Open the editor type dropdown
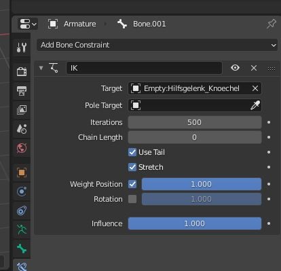The image size is (281, 271). pos(28,24)
